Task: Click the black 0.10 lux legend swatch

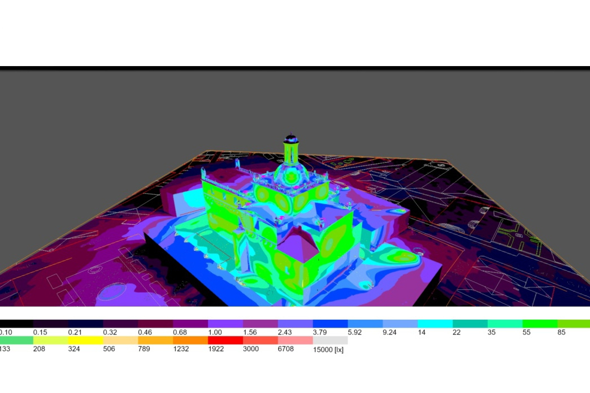Action: (x=16, y=324)
